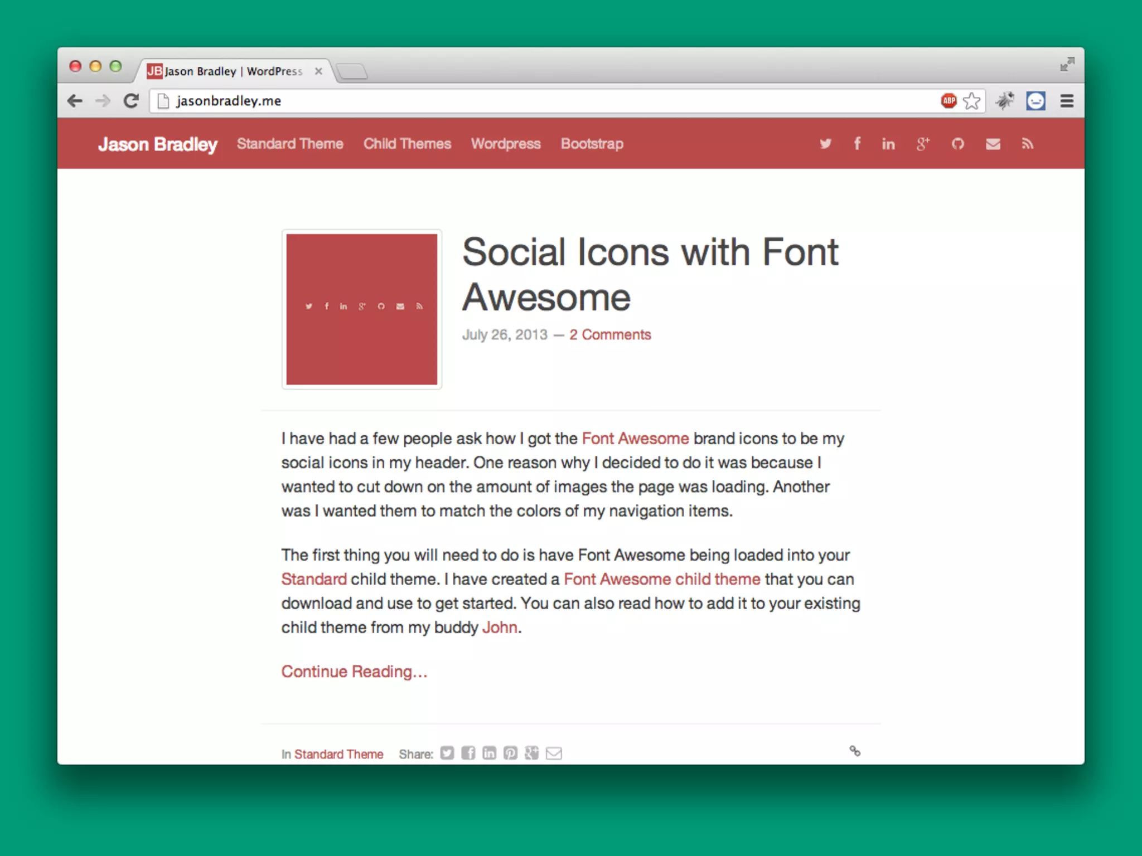Screen dimensions: 1142x856
Task: Open the 2 Comments link
Action: (610, 334)
